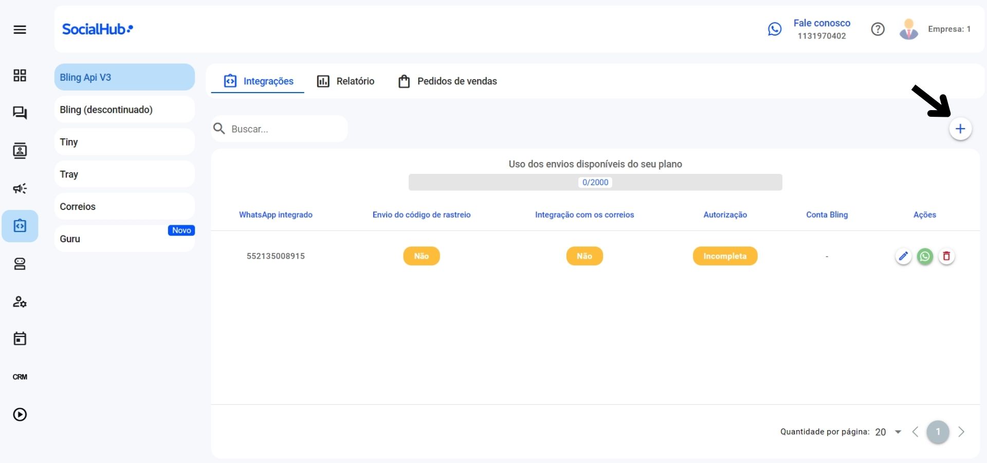Go to previous page with left chevron
The image size is (987, 463).
pyautogui.click(x=915, y=432)
